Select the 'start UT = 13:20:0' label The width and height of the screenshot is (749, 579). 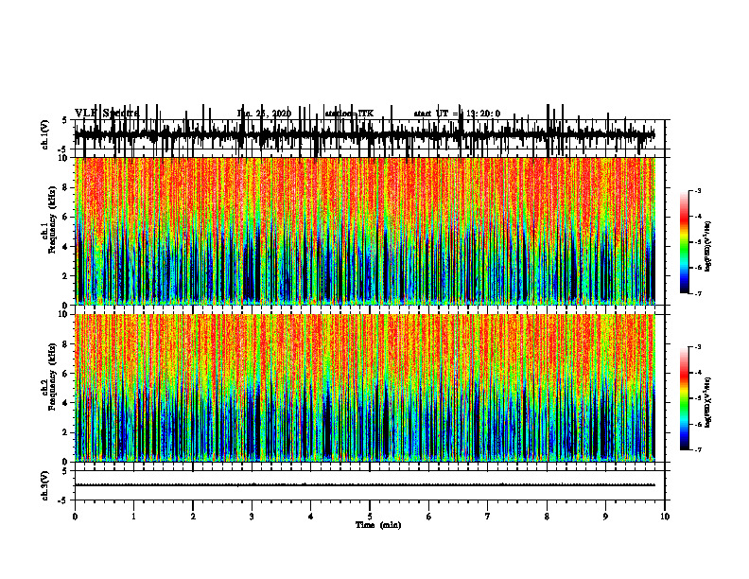457,114
